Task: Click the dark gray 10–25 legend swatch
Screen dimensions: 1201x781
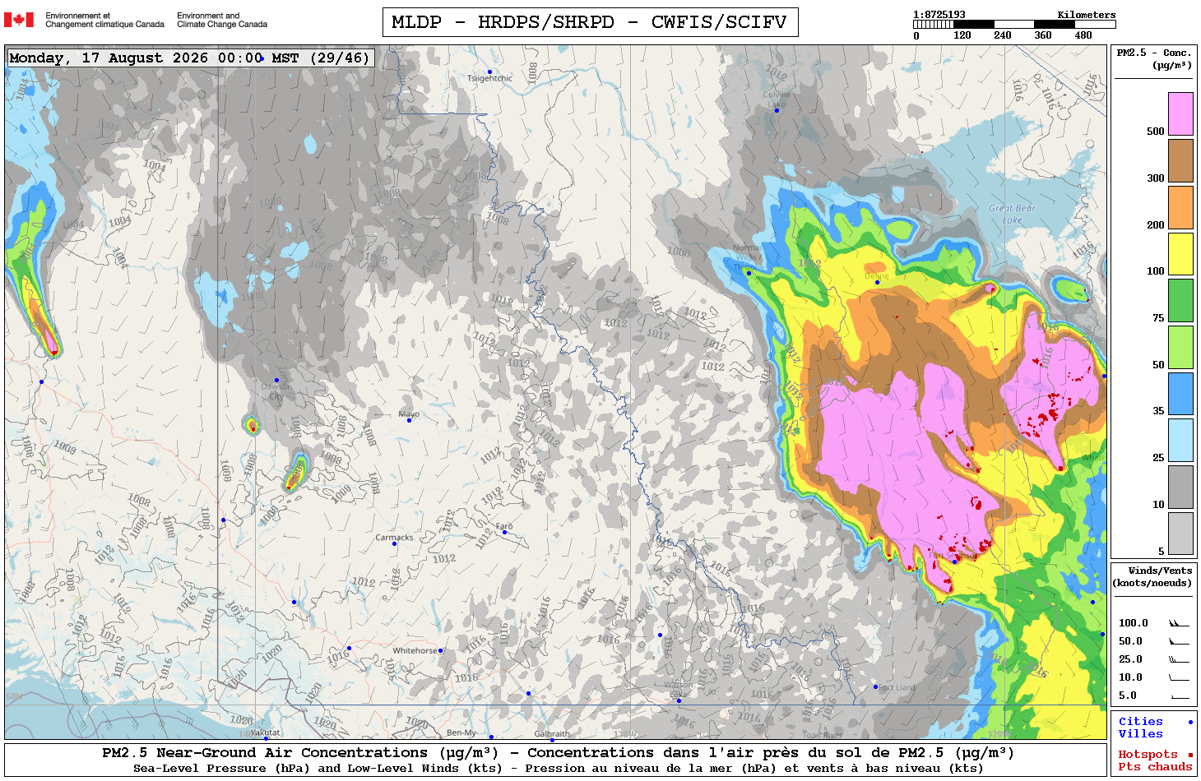Action: (1180, 488)
